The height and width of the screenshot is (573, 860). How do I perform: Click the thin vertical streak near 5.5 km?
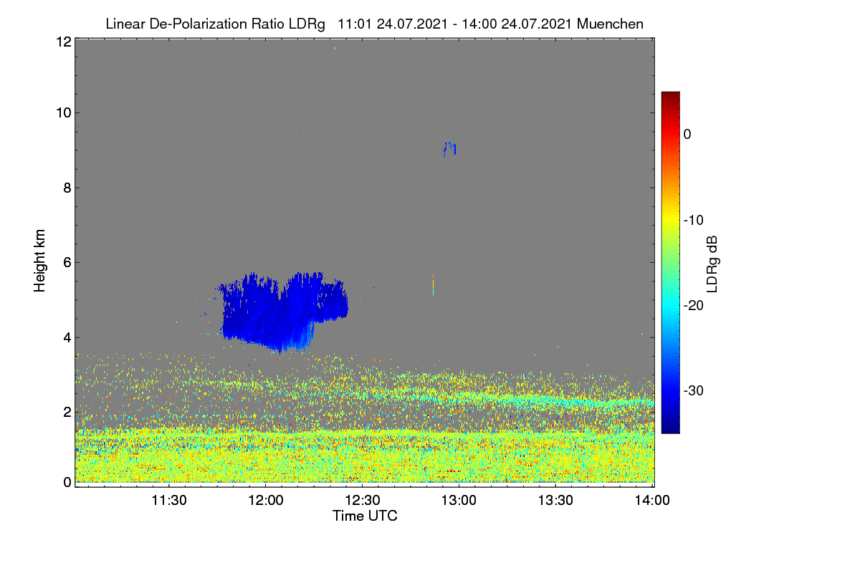(x=433, y=285)
